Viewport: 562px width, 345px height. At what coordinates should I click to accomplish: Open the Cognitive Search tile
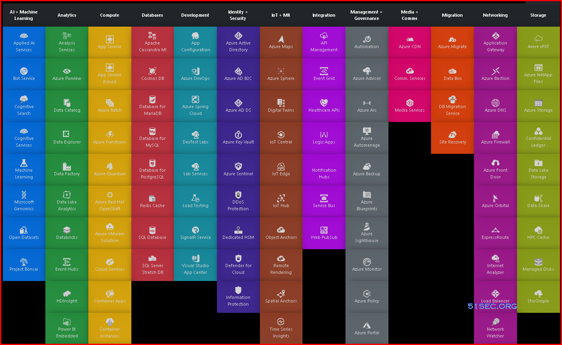pos(24,106)
